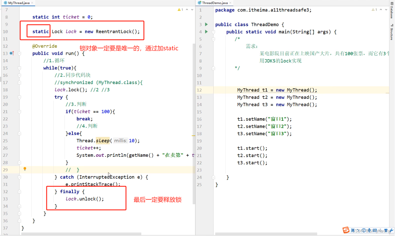Click fold end marker at line 35 in MyThread

(x=19, y=214)
